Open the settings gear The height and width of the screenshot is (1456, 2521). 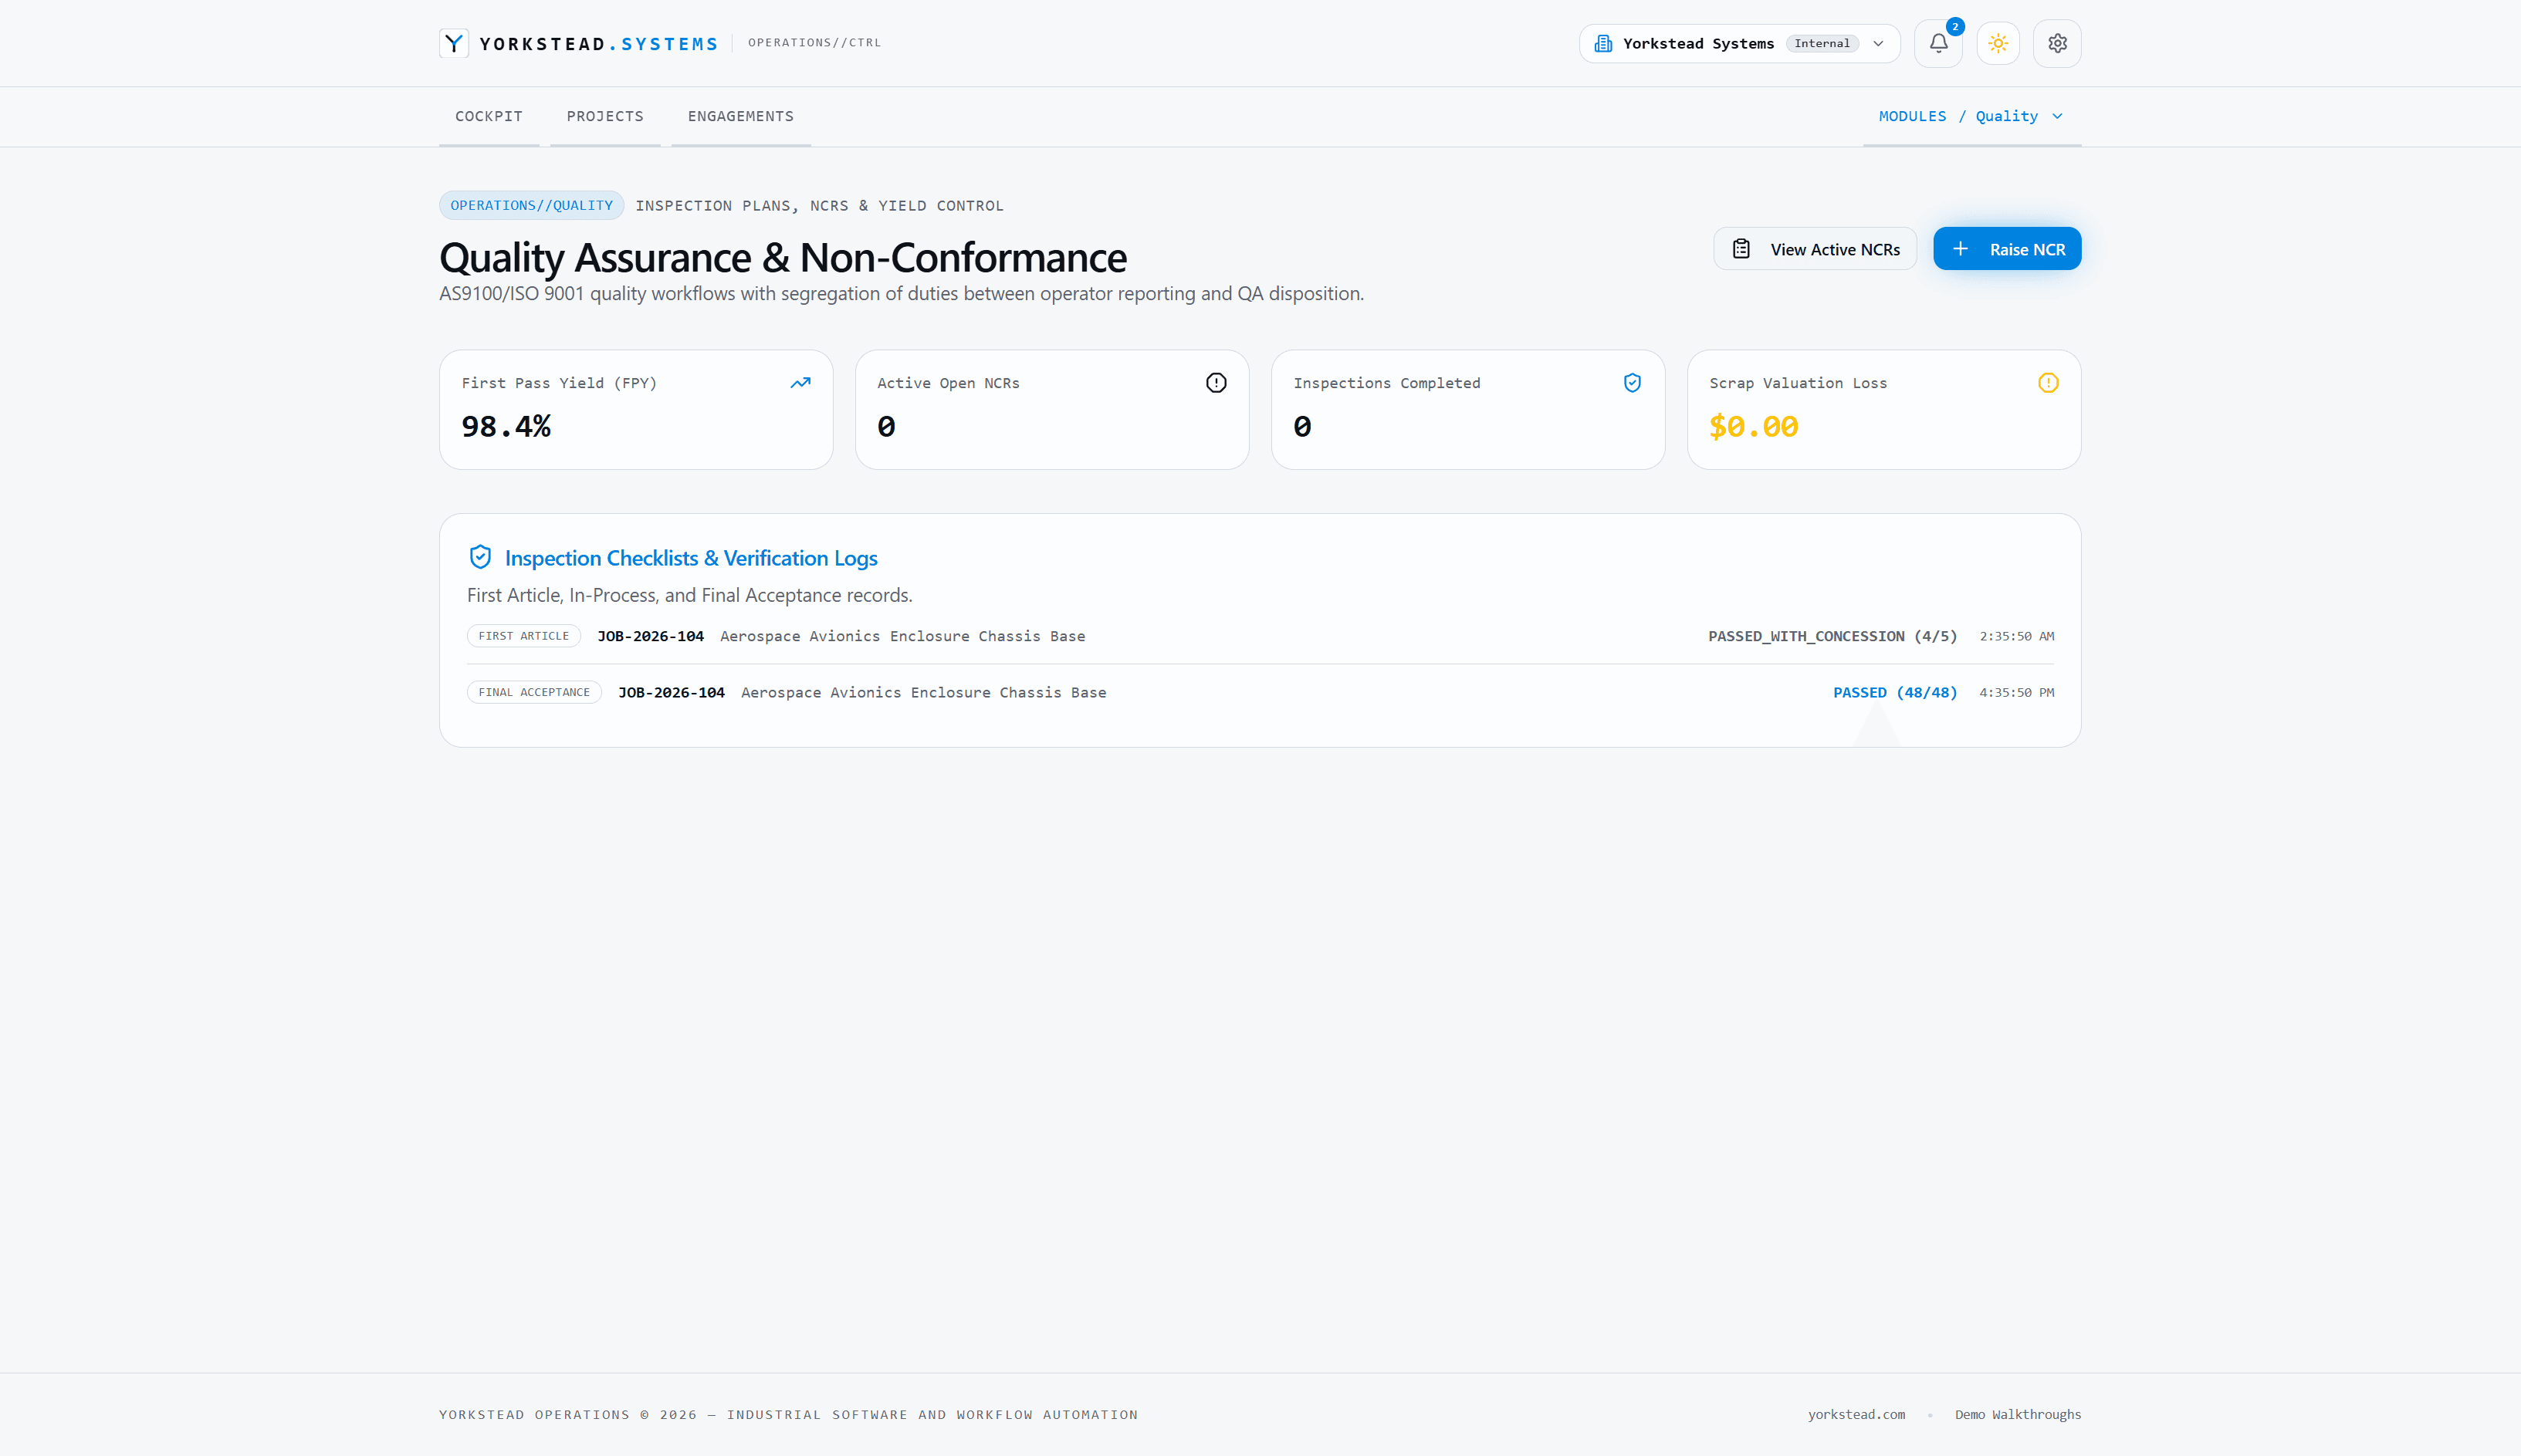point(2057,43)
